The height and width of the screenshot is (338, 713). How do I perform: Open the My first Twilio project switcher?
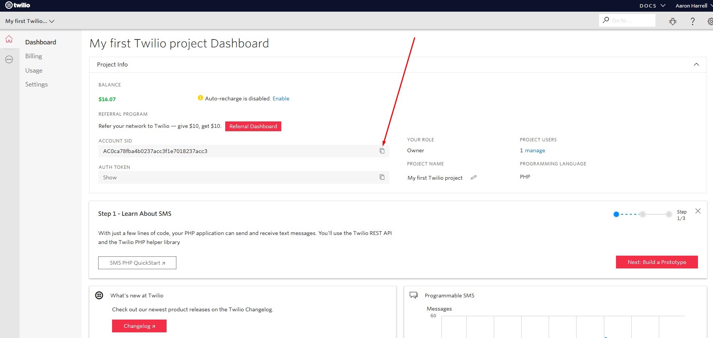(30, 21)
